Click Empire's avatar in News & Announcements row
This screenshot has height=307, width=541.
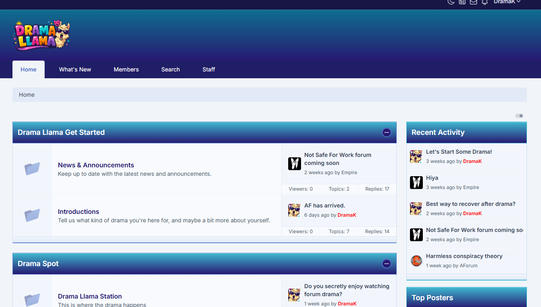tap(295, 164)
